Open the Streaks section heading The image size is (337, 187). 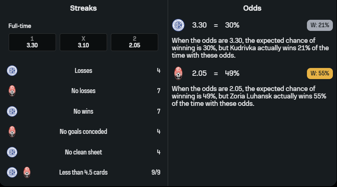coord(83,8)
